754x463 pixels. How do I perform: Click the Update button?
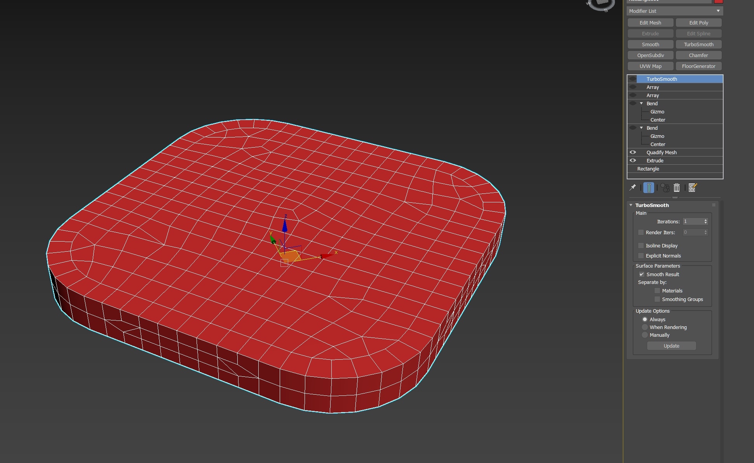coord(671,346)
